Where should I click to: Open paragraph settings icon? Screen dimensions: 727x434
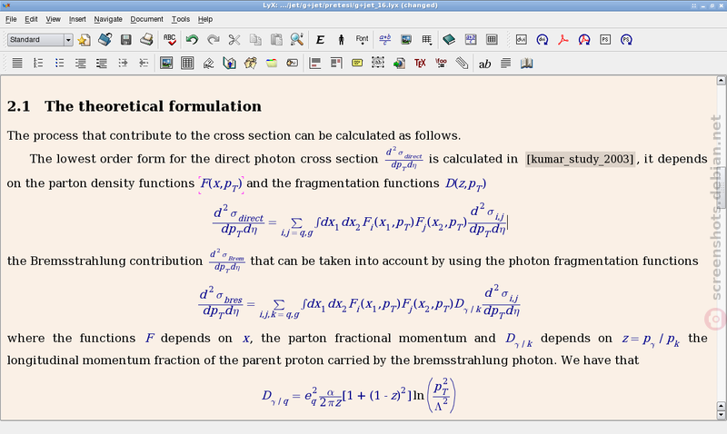tap(505, 63)
